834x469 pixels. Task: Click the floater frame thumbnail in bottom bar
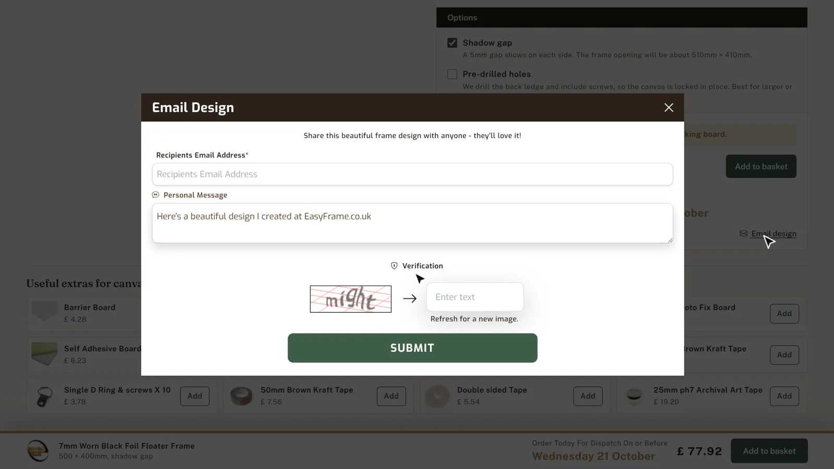38,451
